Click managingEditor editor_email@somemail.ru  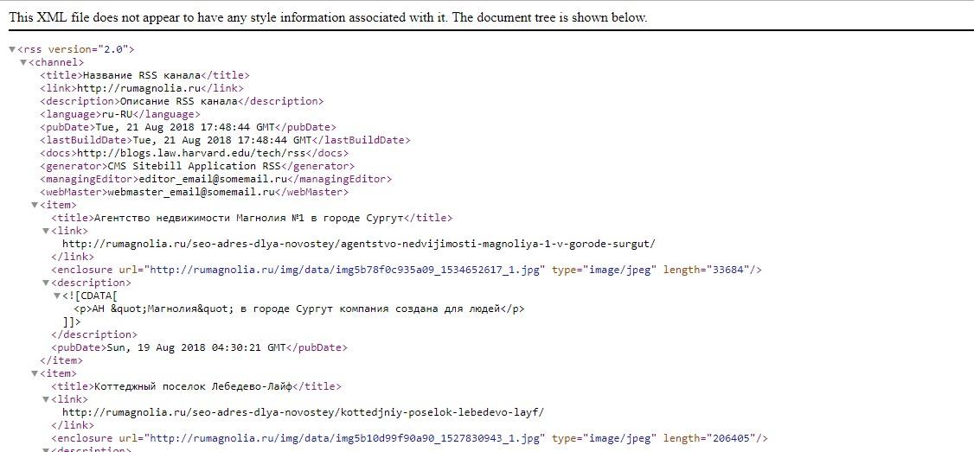pyautogui.click(x=213, y=180)
